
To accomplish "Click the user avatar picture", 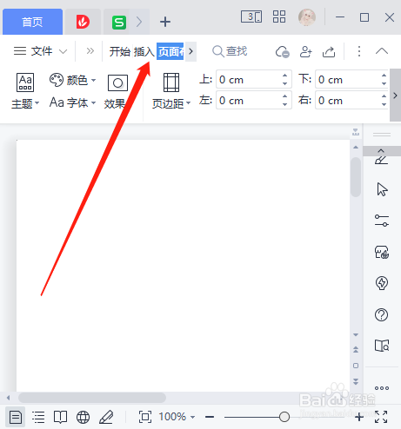I will tap(306, 17).
